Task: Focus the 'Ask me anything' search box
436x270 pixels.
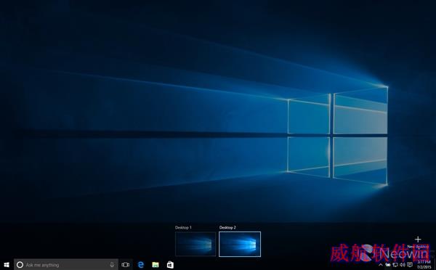Action: click(66, 265)
